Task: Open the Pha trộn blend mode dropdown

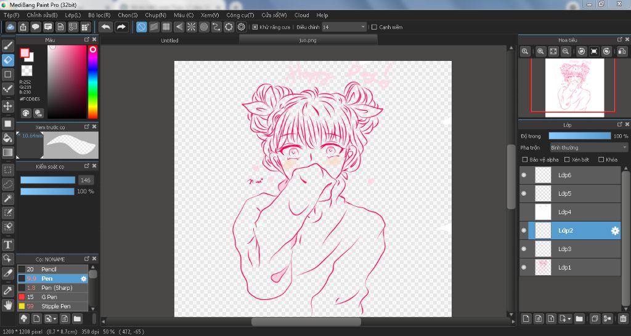Action: point(588,148)
